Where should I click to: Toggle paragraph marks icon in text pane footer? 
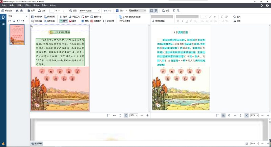point(229,115)
